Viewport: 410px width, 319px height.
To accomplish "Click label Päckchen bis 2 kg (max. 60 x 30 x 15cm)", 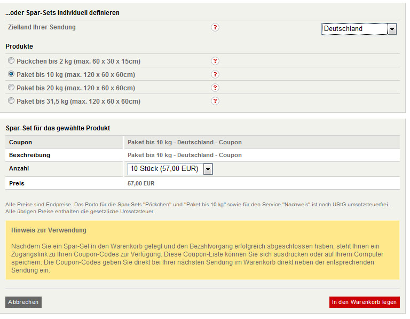I will click(78, 61).
